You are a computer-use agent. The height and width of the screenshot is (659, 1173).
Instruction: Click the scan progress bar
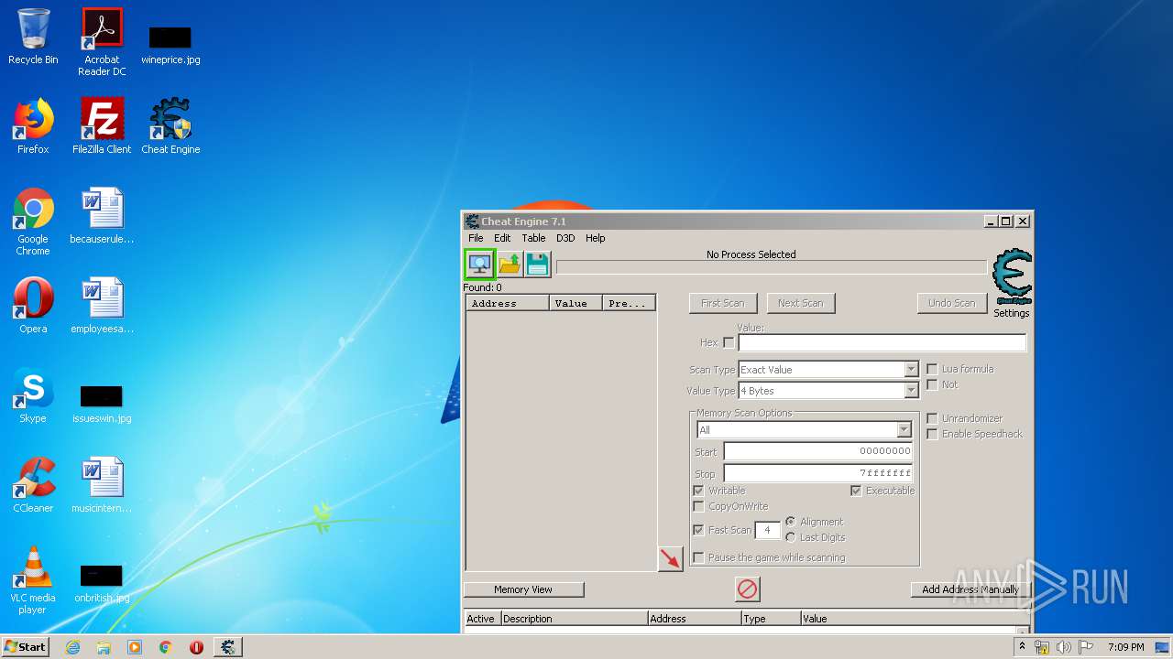coord(772,267)
